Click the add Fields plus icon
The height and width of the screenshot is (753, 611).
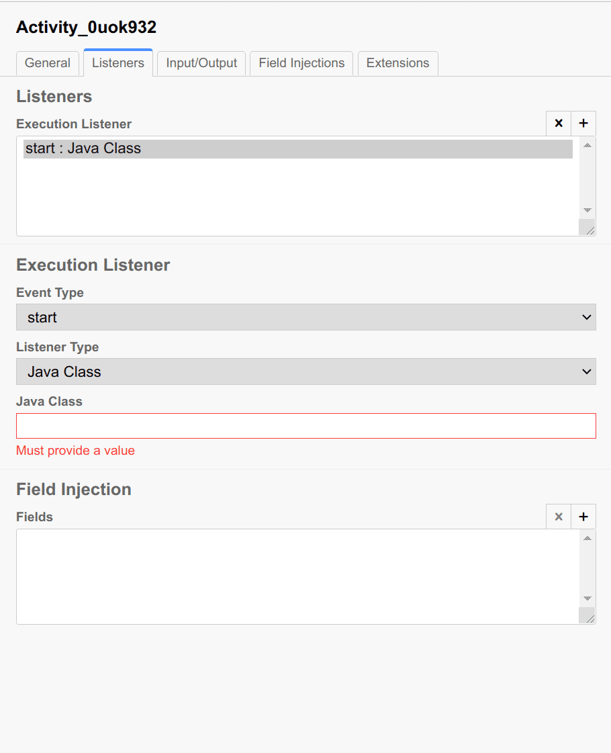pos(583,517)
